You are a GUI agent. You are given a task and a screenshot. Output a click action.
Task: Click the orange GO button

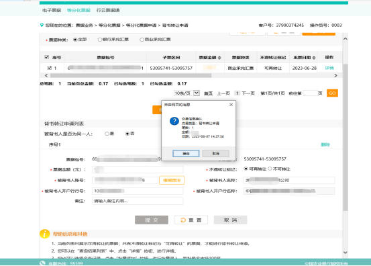coord(332,93)
